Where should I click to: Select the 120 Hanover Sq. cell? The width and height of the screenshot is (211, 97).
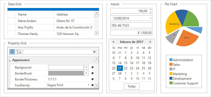point(74,33)
